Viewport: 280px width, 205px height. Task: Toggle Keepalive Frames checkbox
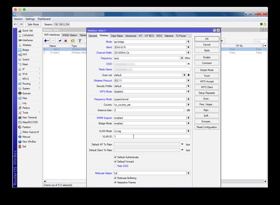[x=115, y=183]
